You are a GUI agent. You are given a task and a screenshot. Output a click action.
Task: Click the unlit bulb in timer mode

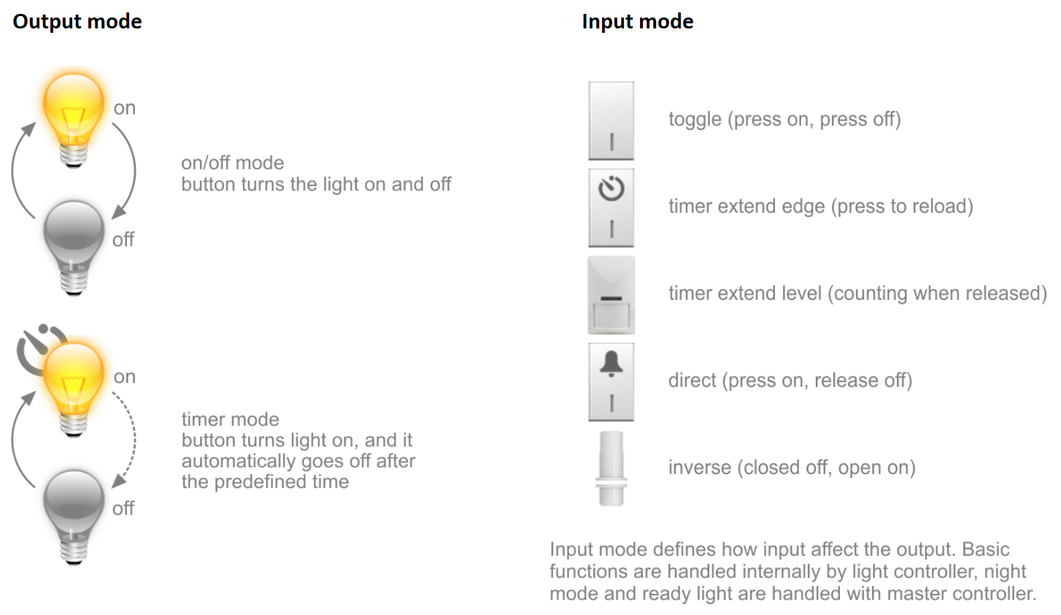click(74, 514)
